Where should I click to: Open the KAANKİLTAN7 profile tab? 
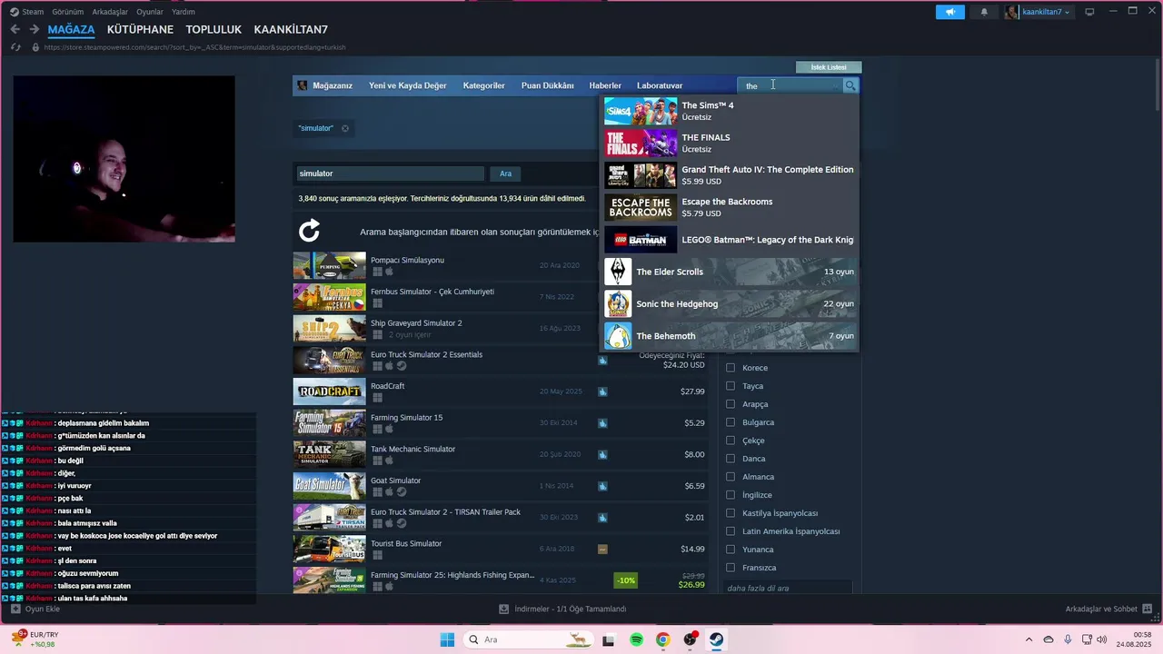pos(291,30)
